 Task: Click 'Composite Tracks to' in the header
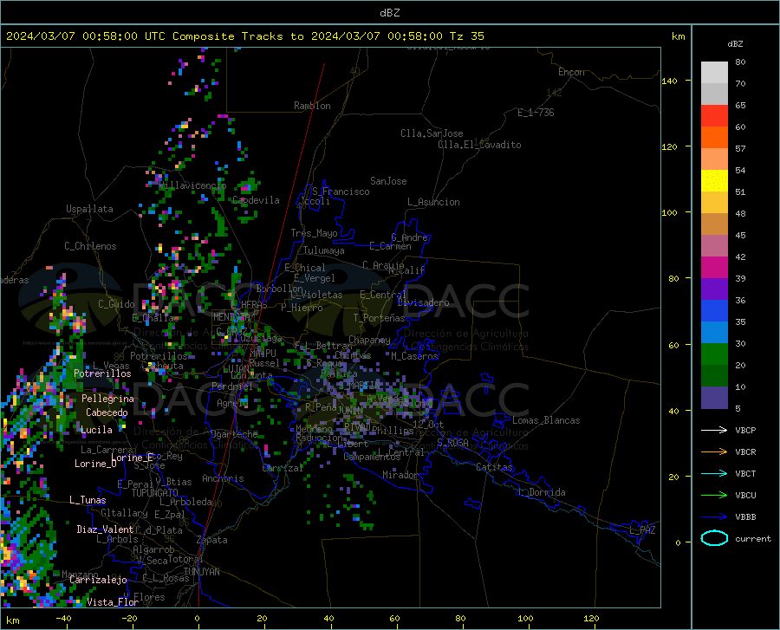click(x=238, y=36)
